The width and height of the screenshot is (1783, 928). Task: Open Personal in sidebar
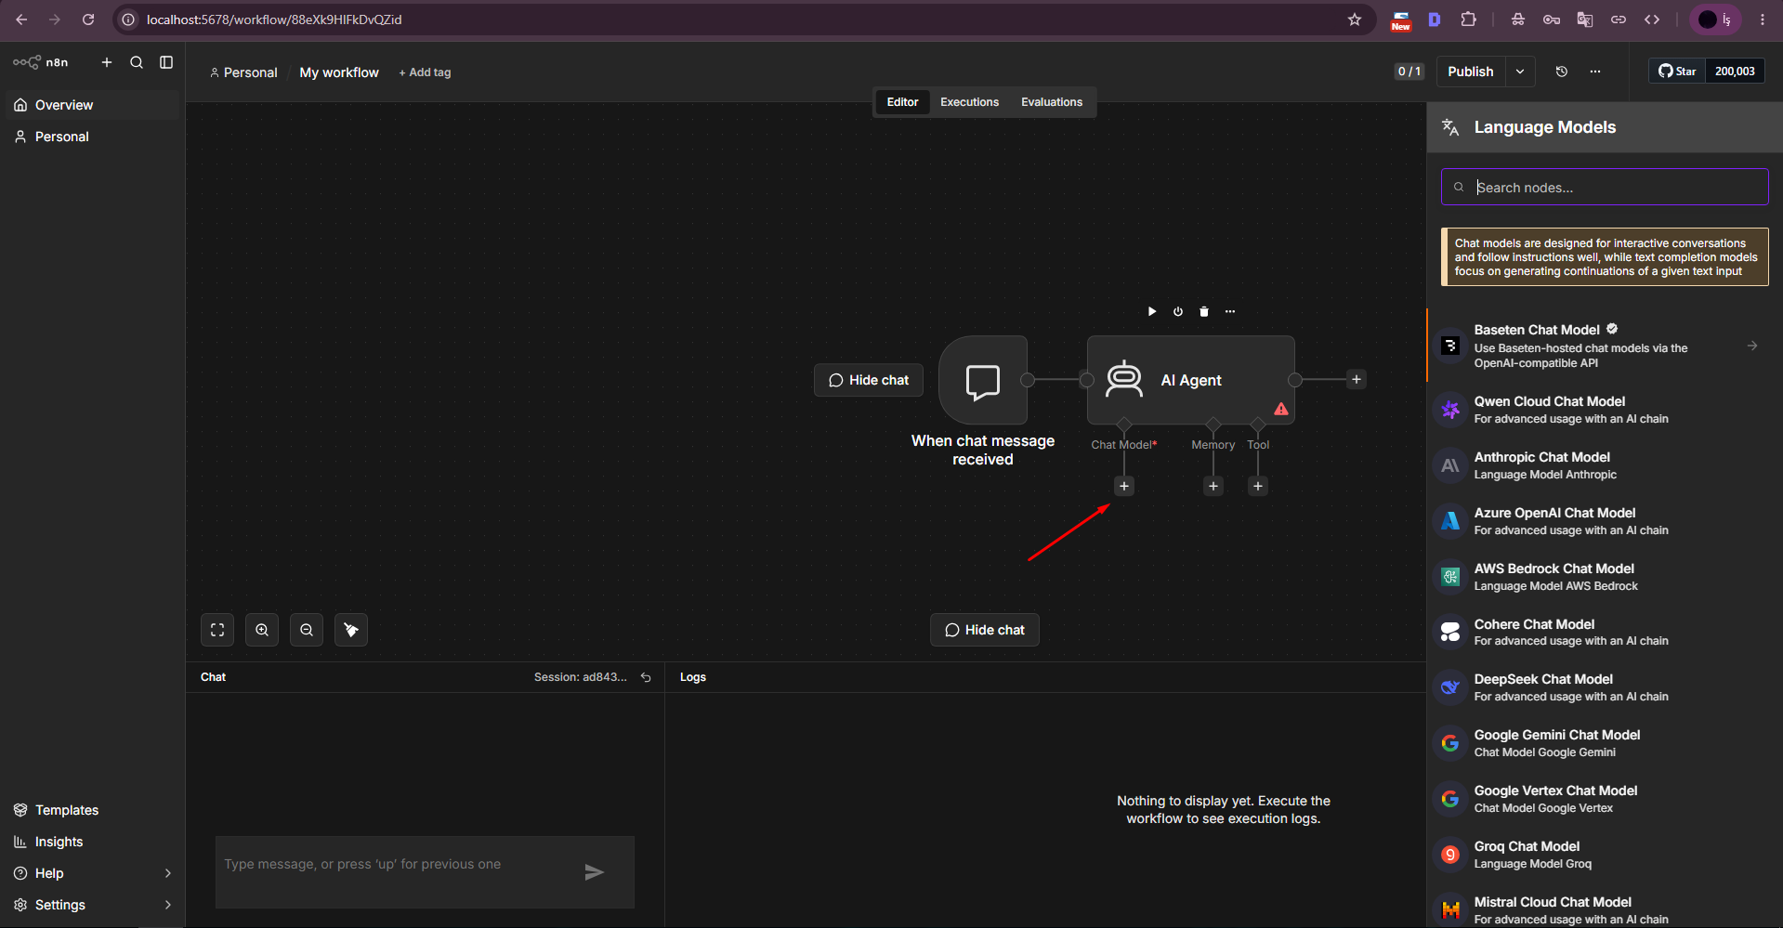92,137
